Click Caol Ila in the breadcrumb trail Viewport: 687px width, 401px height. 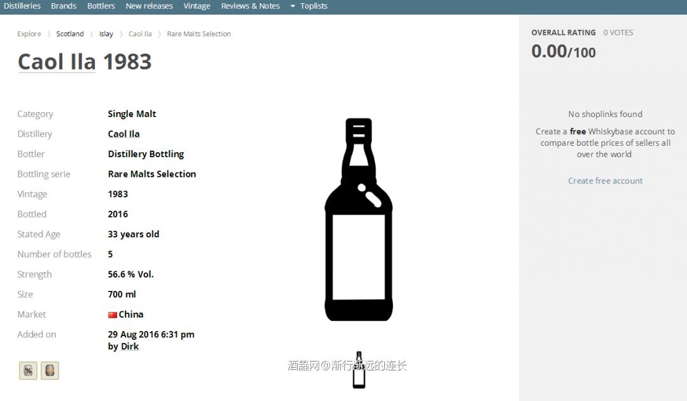[140, 34]
